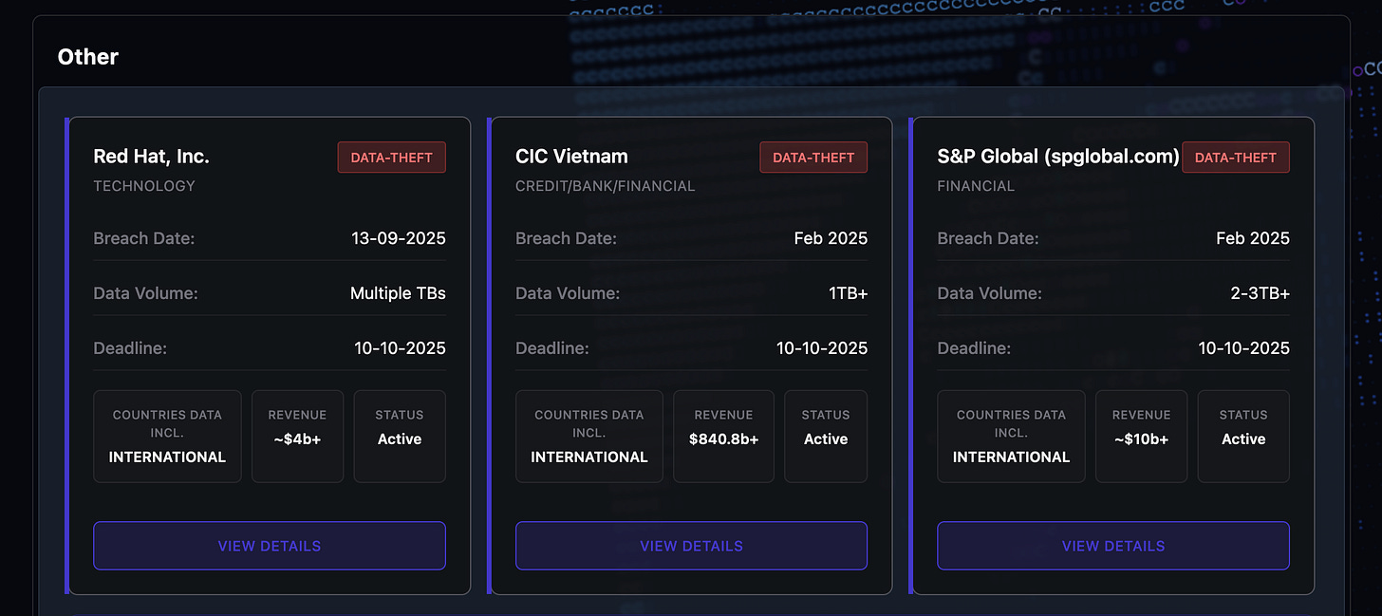
Task: Click data volume 1TB+
Action: pyautogui.click(x=848, y=293)
